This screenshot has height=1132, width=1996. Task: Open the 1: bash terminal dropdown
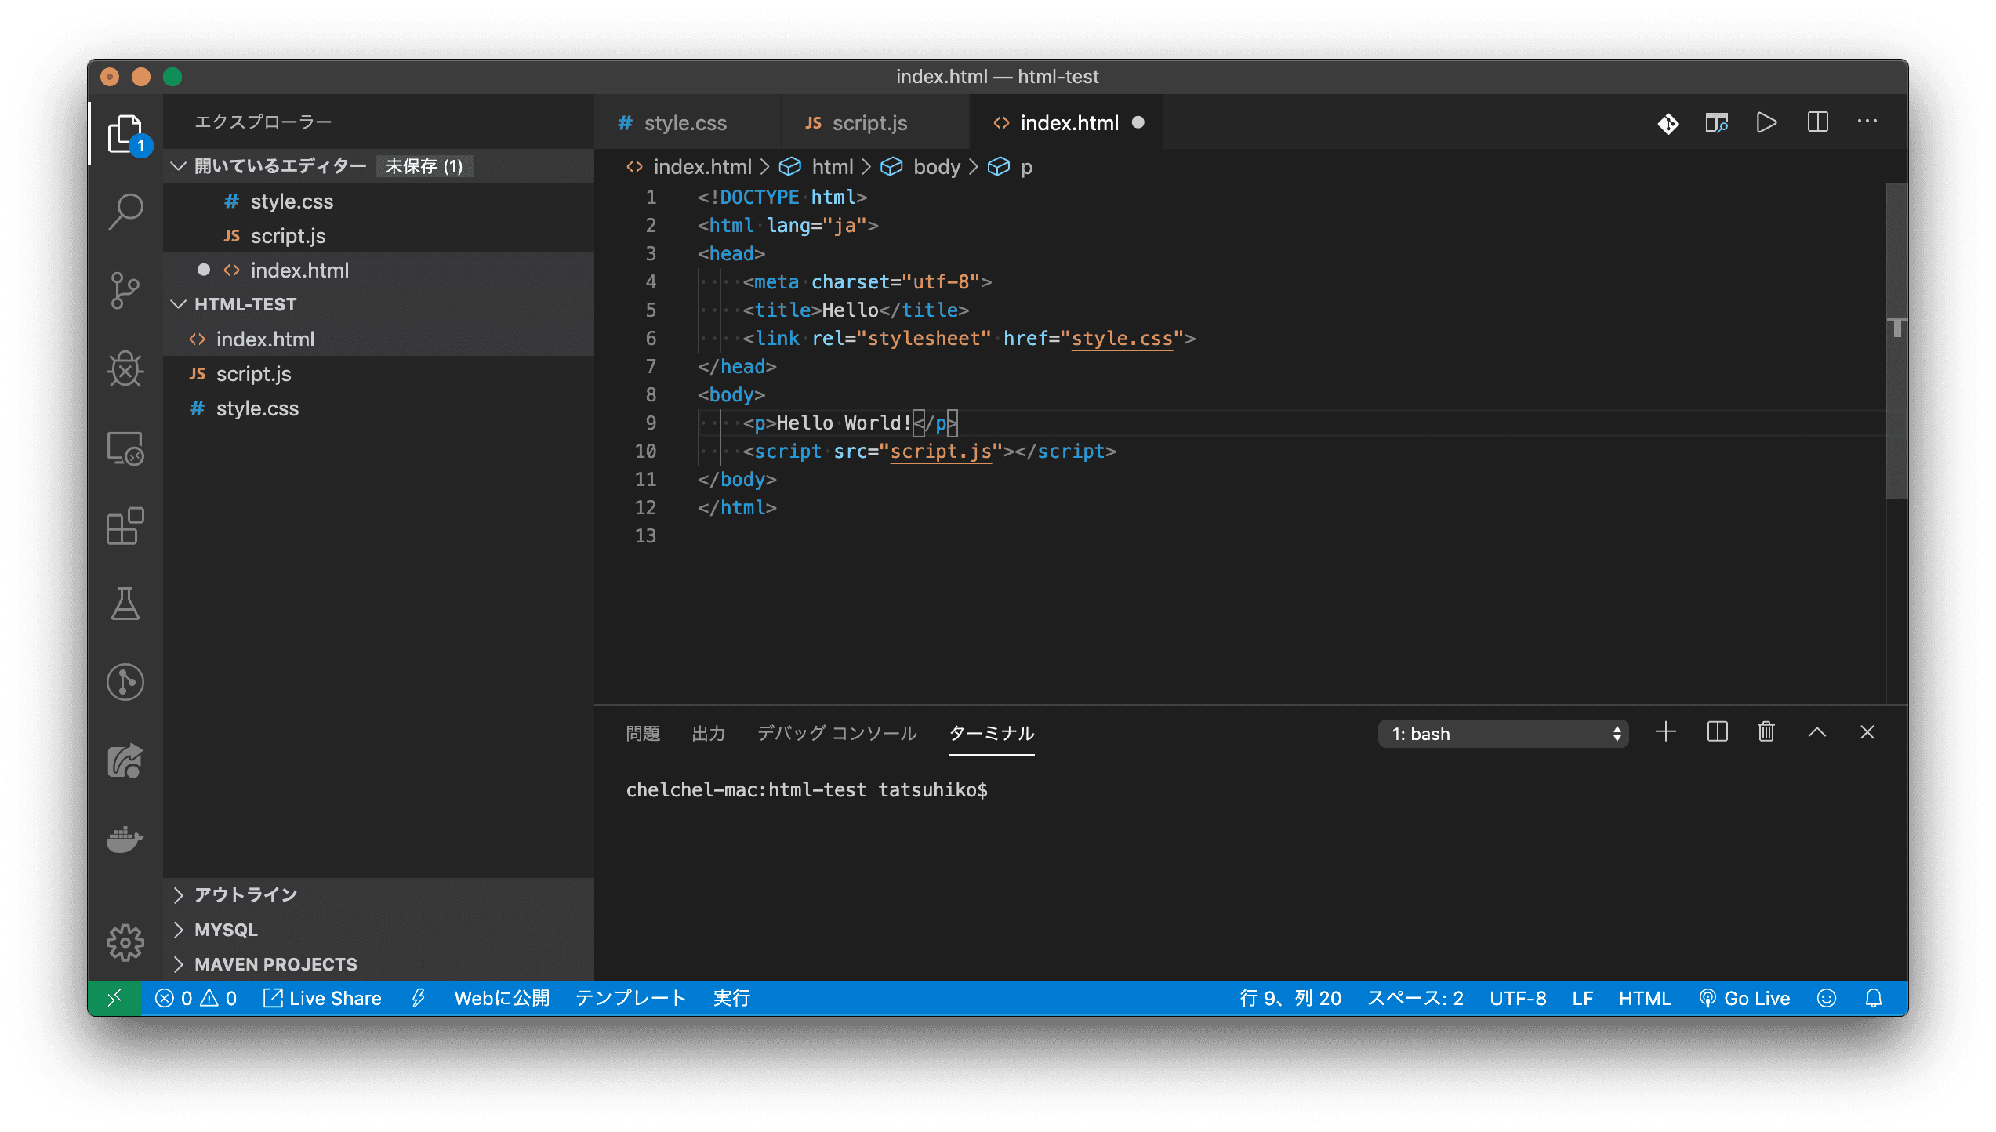pyautogui.click(x=1502, y=734)
